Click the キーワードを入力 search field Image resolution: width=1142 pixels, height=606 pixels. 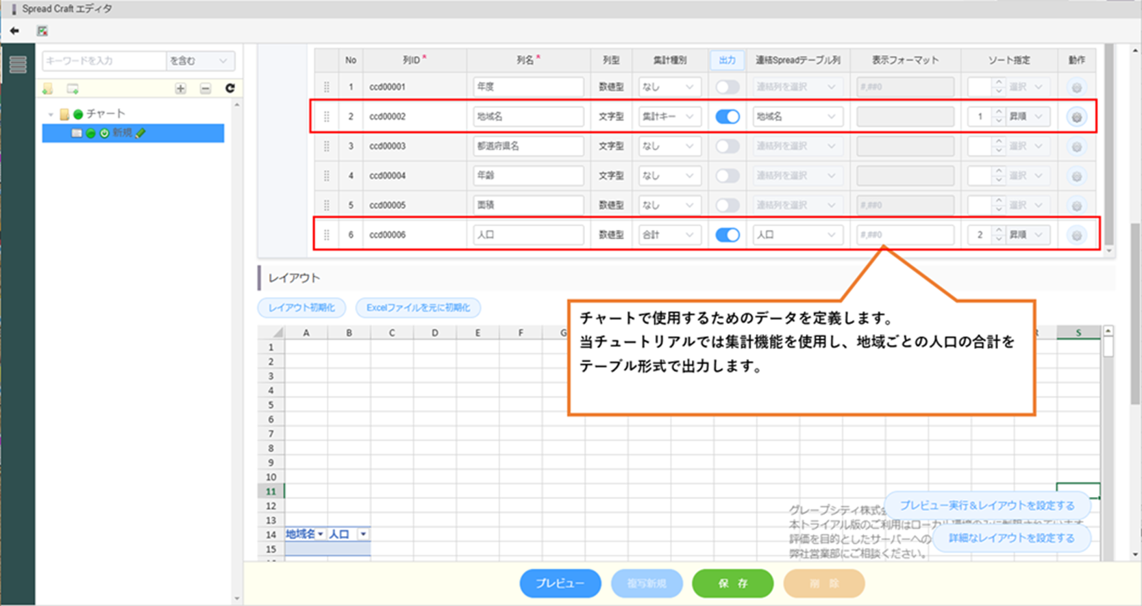click(103, 61)
